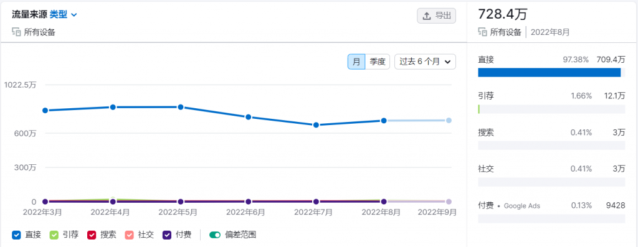Uncheck the 付费 legend checkbox
The width and height of the screenshot is (638, 247).
167,235
